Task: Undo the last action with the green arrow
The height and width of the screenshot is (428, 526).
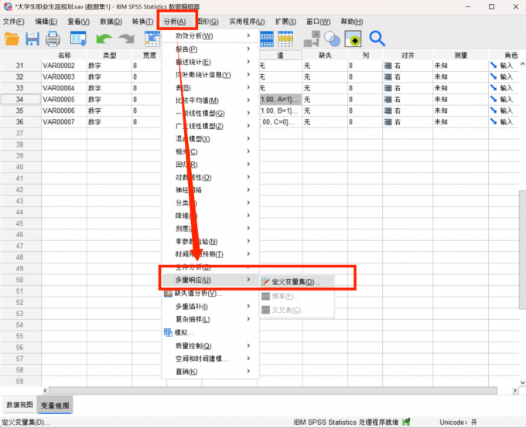Action: (x=104, y=39)
